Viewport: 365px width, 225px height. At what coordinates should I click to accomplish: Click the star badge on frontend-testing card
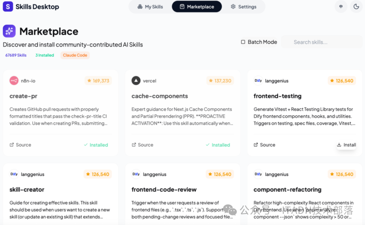(x=342, y=81)
